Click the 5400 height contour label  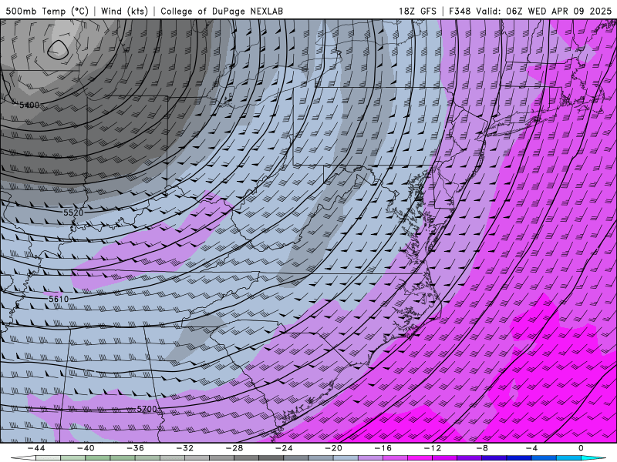tap(29, 105)
